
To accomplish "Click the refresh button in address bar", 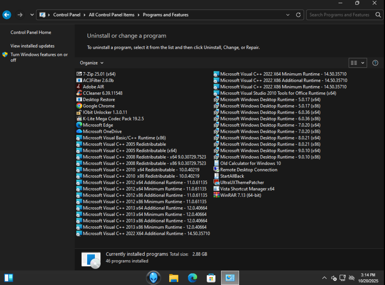I will click(x=298, y=15).
